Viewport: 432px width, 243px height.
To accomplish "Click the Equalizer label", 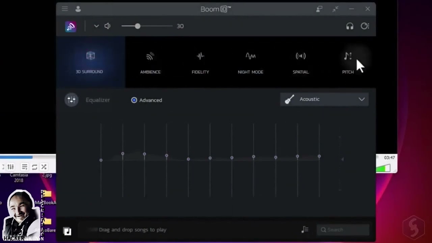I will click(98, 100).
